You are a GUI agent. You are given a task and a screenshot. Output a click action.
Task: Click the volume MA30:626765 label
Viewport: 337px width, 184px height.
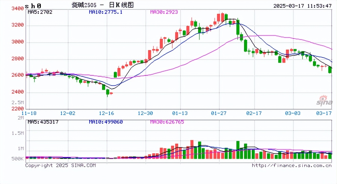167,122
